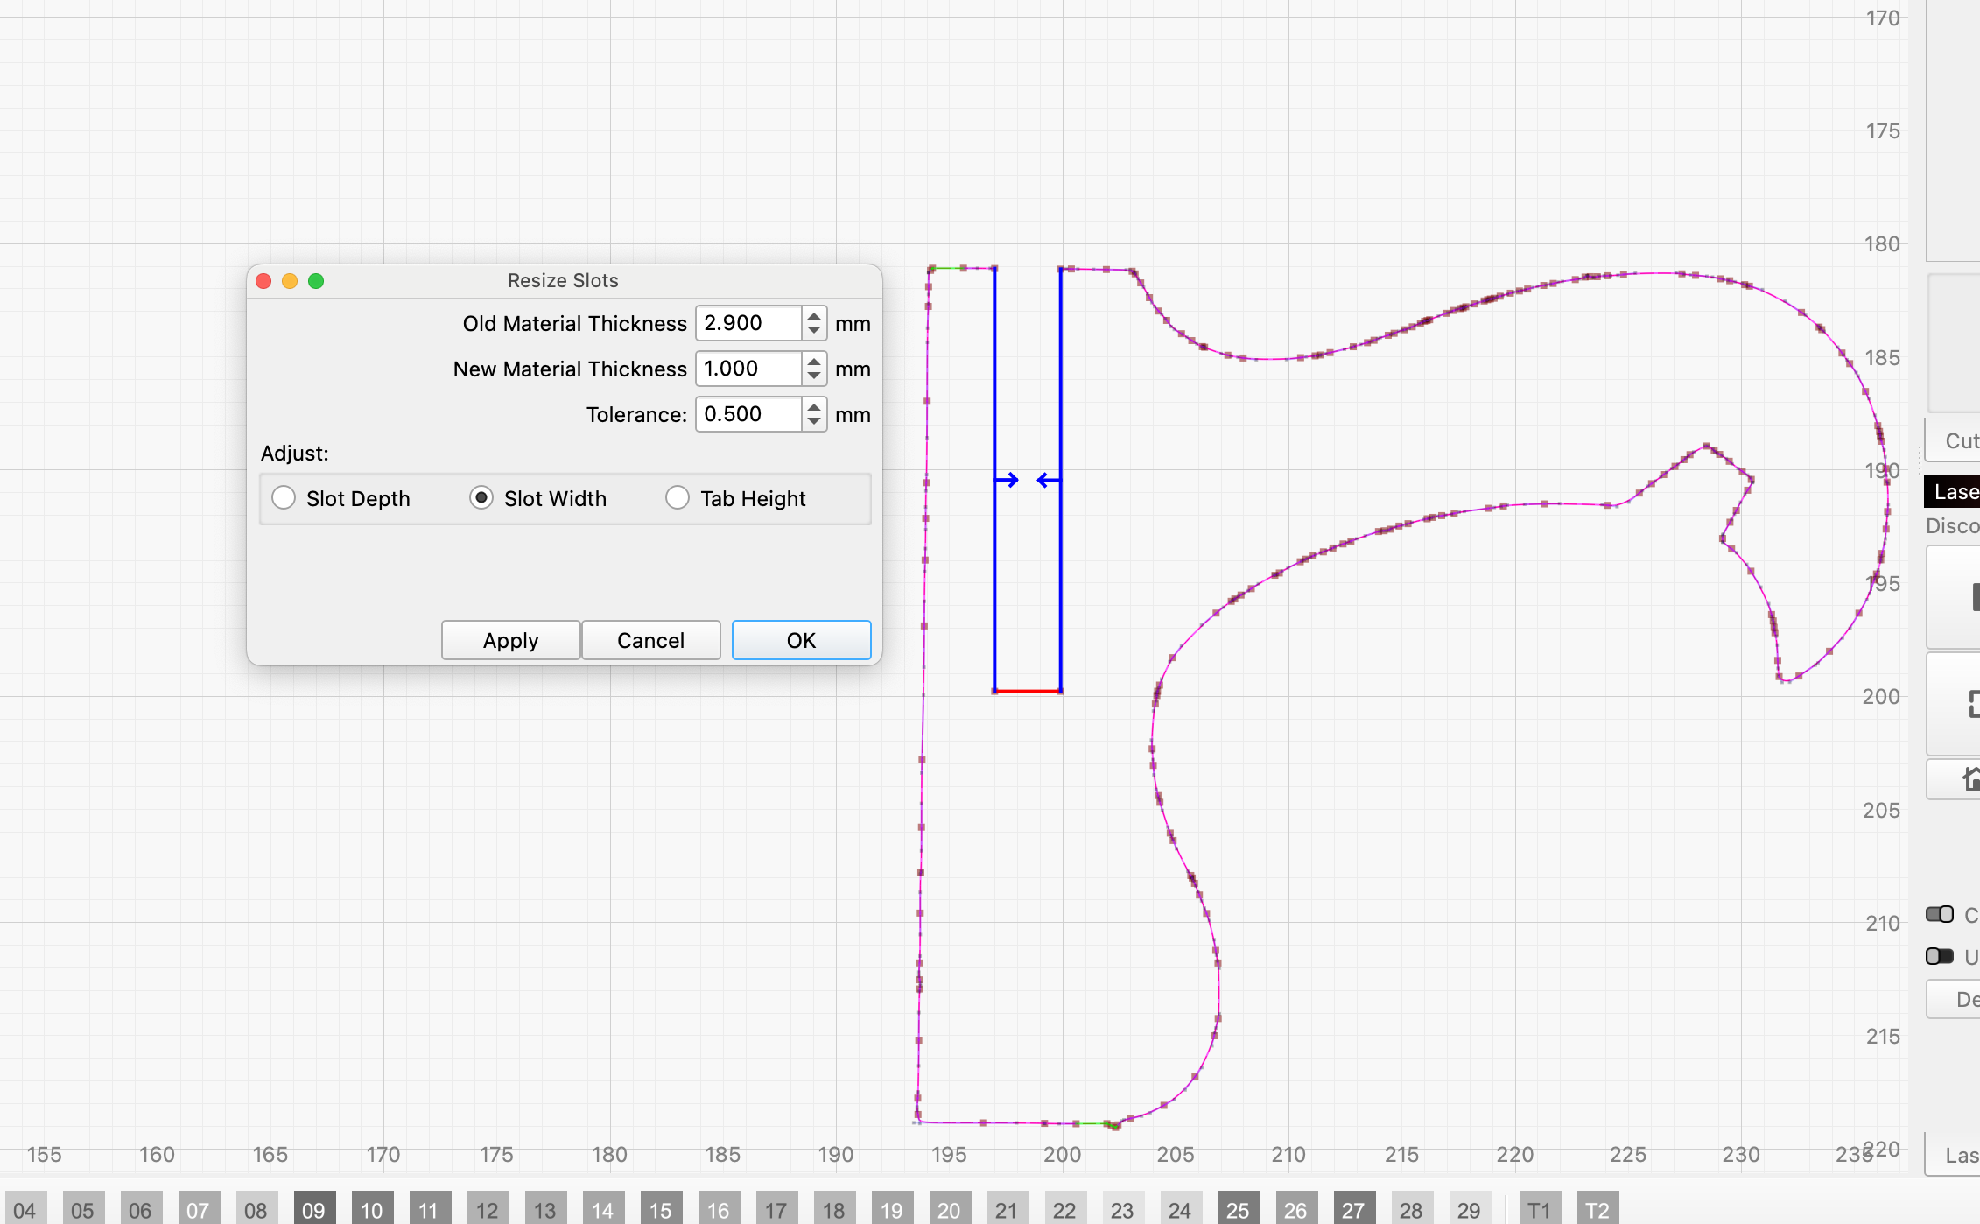
Task: Toggle the upper switch at right edge
Action: (1940, 914)
